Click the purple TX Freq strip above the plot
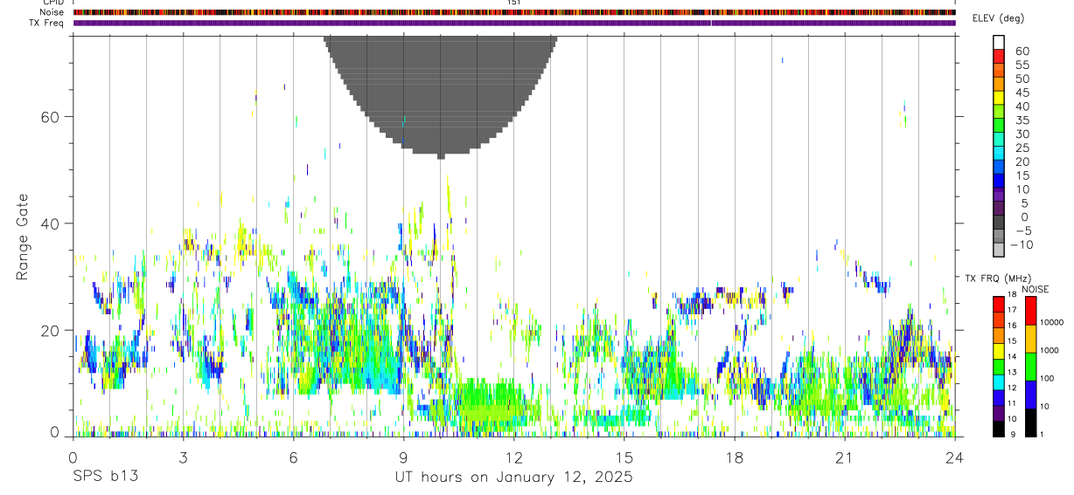 [514, 24]
